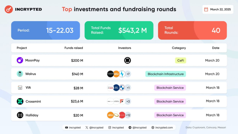238x134 pixels.
Task: Click the Incrypted logo icon
Action: (x=9, y=10)
